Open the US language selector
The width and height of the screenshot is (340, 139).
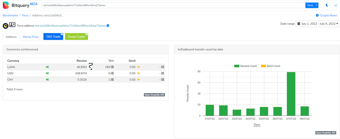[335, 5]
